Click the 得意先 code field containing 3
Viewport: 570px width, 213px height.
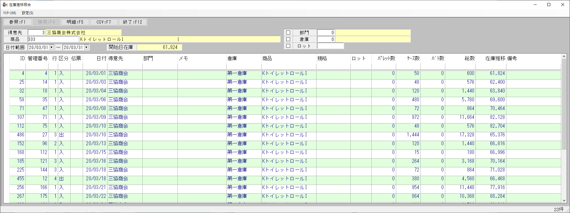pyautogui.click(x=37, y=32)
